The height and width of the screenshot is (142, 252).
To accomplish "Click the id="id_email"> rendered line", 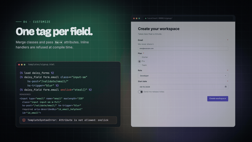I will [31, 113].
